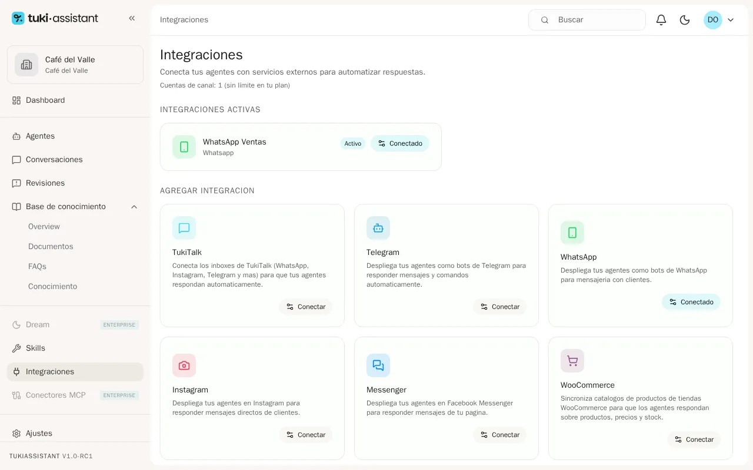Click the Telegram bot icon
This screenshot has width=753, height=470.
pyautogui.click(x=378, y=228)
